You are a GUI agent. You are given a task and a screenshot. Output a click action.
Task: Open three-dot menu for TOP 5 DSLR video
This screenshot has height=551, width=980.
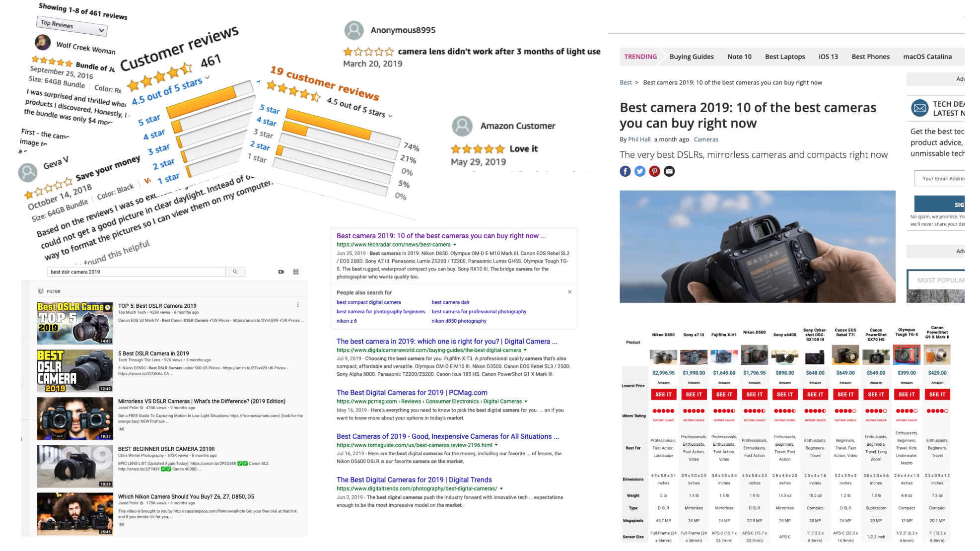click(x=298, y=305)
